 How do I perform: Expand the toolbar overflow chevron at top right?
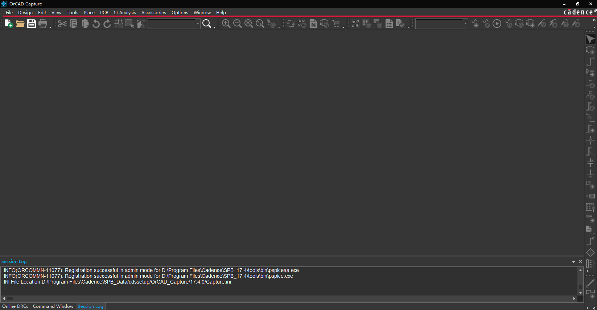594,20
